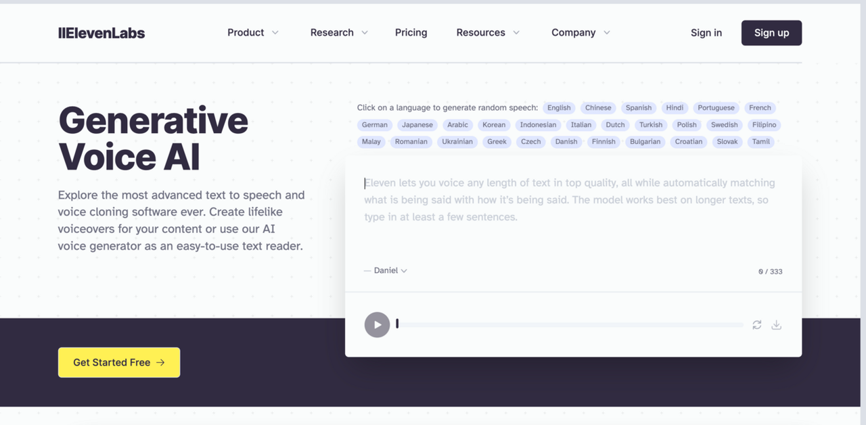Select the French language chip
The height and width of the screenshot is (425, 866).
760,107
